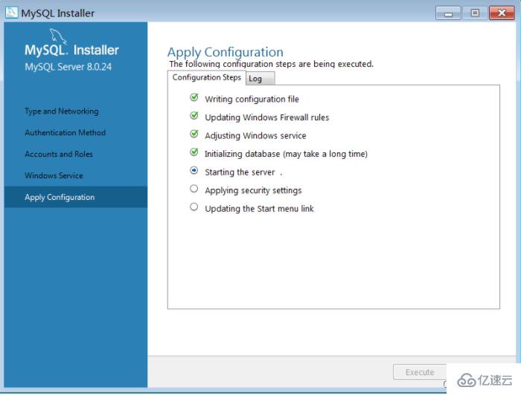Click green checkmark beside Initializing database
This screenshot has width=521, height=396.
pyautogui.click(x=194, y=153)
